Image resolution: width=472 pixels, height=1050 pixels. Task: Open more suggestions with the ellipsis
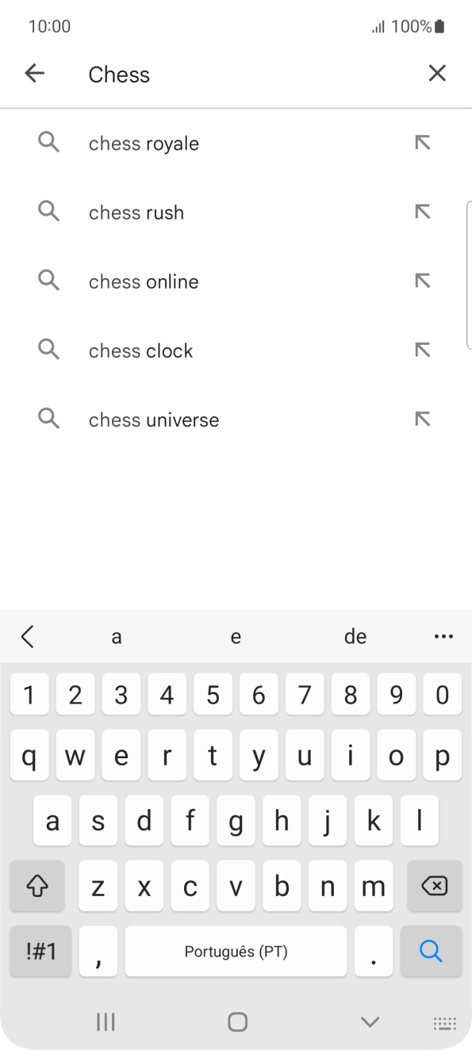point(443,636)
